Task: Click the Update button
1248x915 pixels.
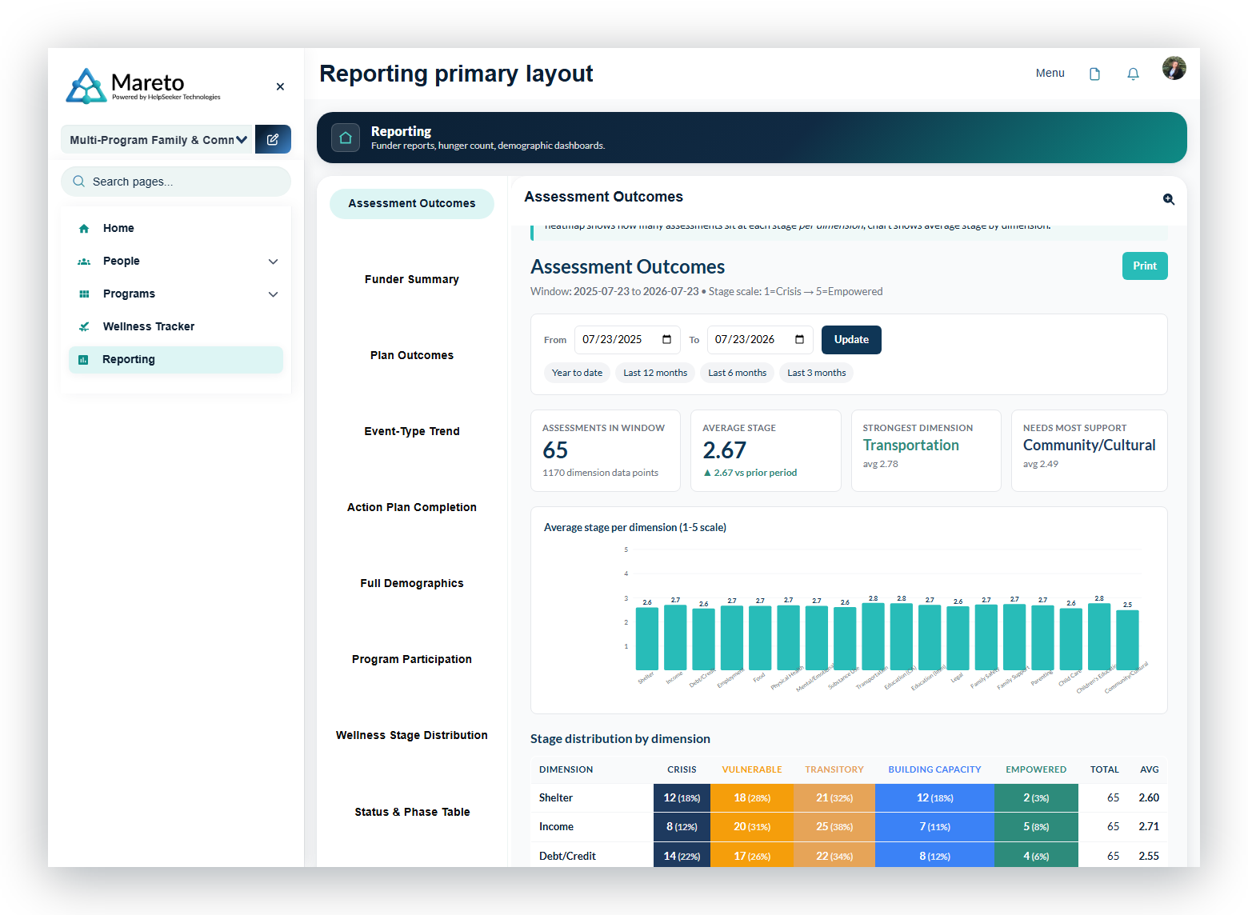Action: [851, 339]
